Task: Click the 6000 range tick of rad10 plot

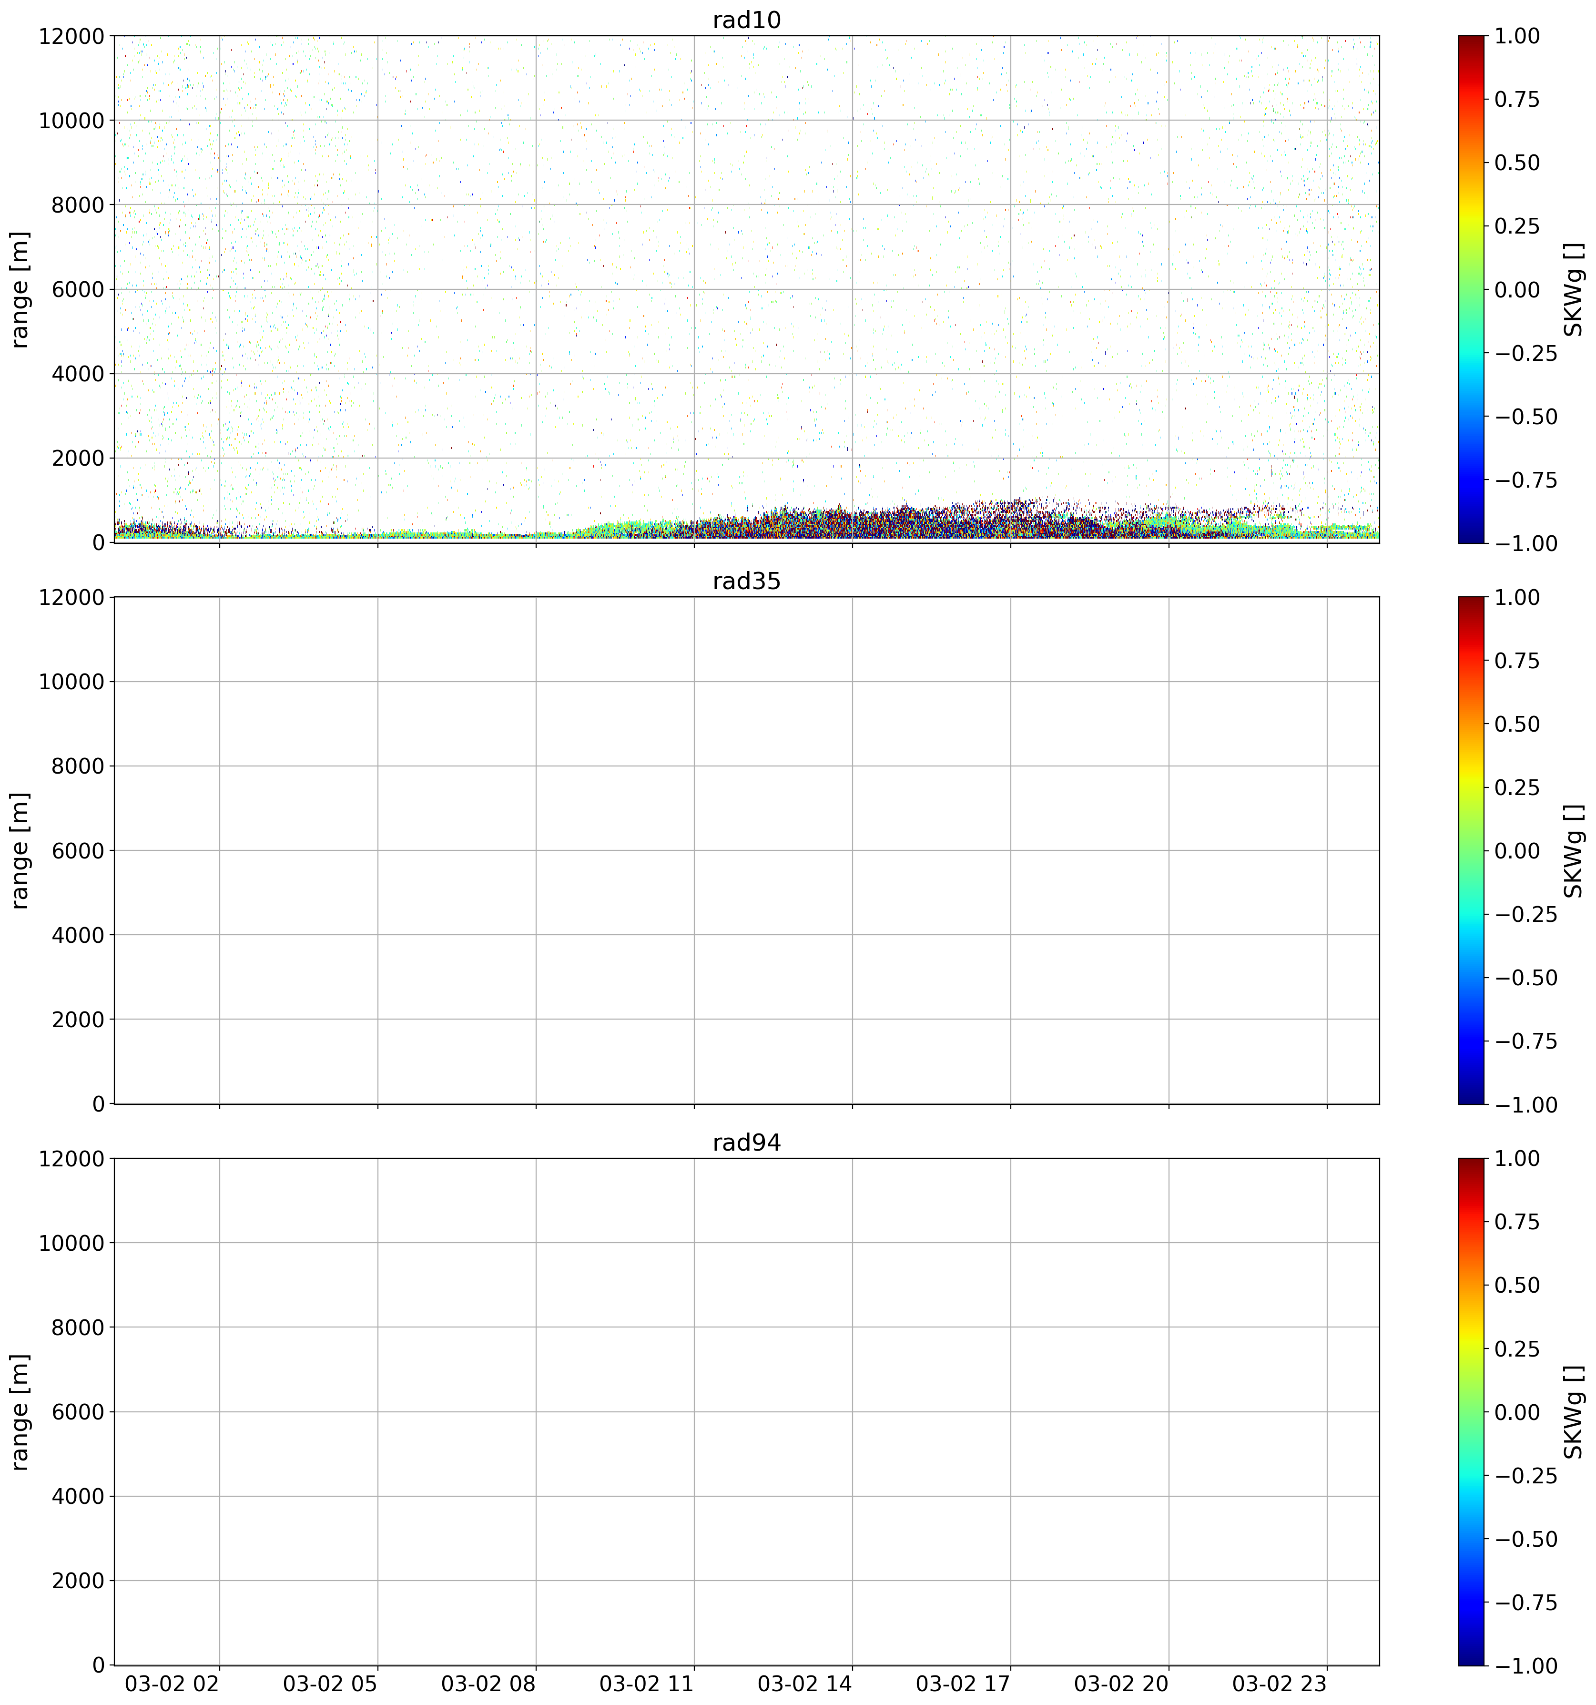Action: click(x=78, y=289)
